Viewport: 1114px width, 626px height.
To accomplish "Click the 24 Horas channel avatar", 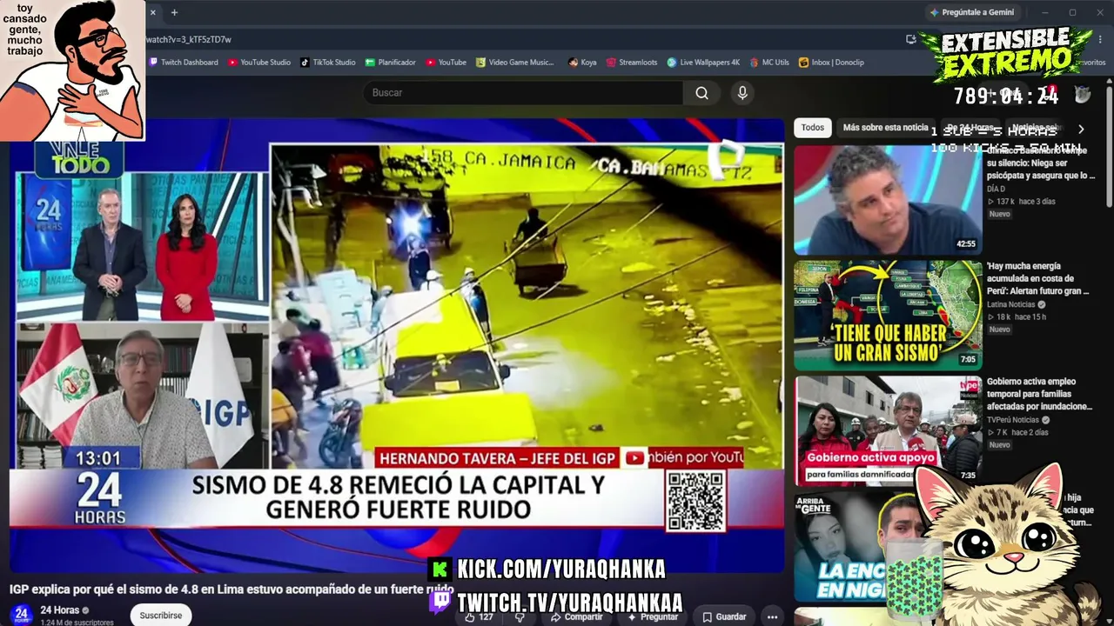I will (22, 615).
